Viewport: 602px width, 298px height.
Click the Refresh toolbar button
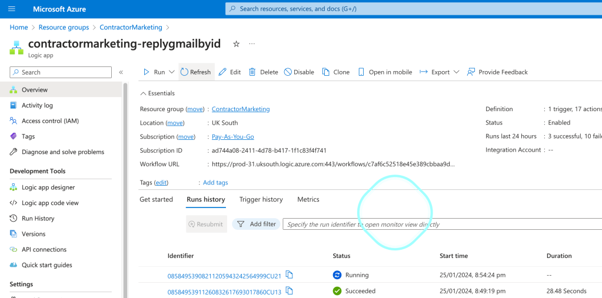196,72
